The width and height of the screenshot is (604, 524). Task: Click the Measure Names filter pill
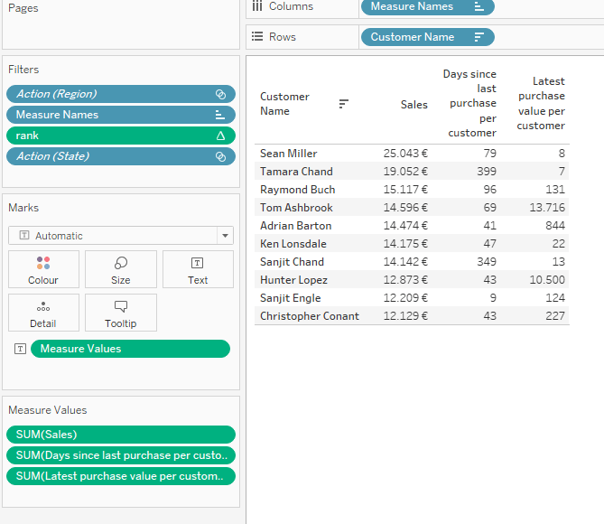click(x=108, y=115)
